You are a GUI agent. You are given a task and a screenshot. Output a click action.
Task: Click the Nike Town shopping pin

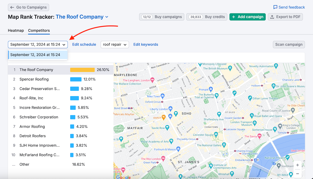(x=162, y=96)
